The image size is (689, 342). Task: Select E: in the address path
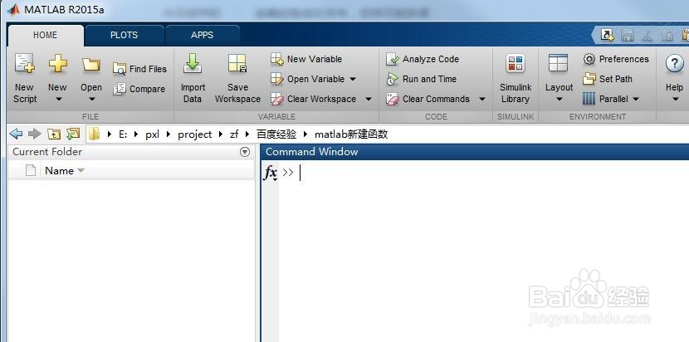123,134
